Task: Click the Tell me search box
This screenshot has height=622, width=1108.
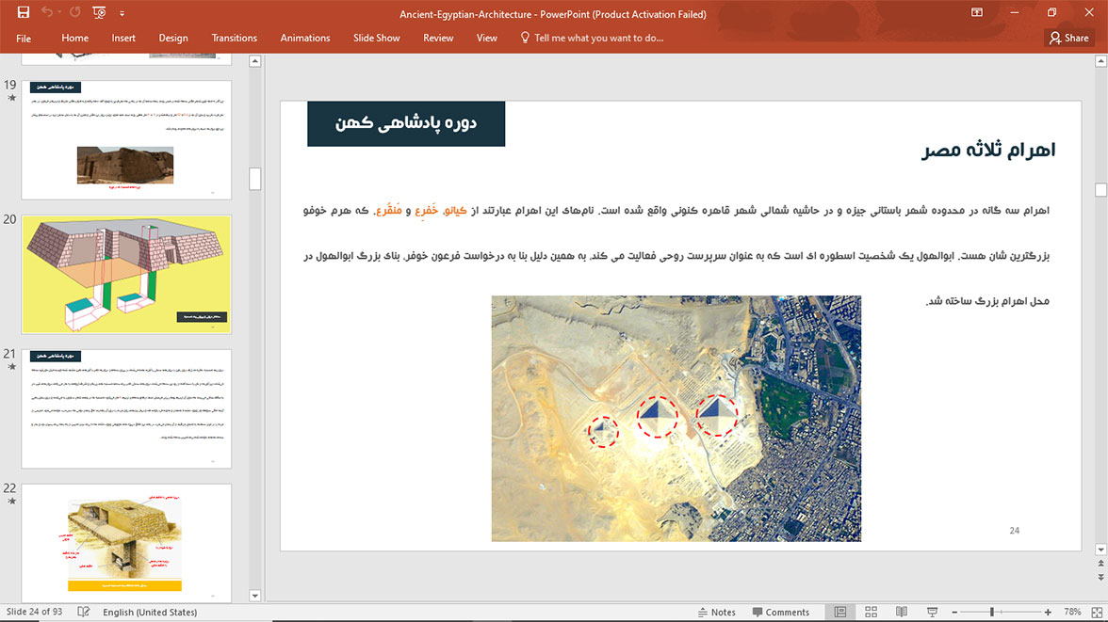Action: tap(592, 39)
